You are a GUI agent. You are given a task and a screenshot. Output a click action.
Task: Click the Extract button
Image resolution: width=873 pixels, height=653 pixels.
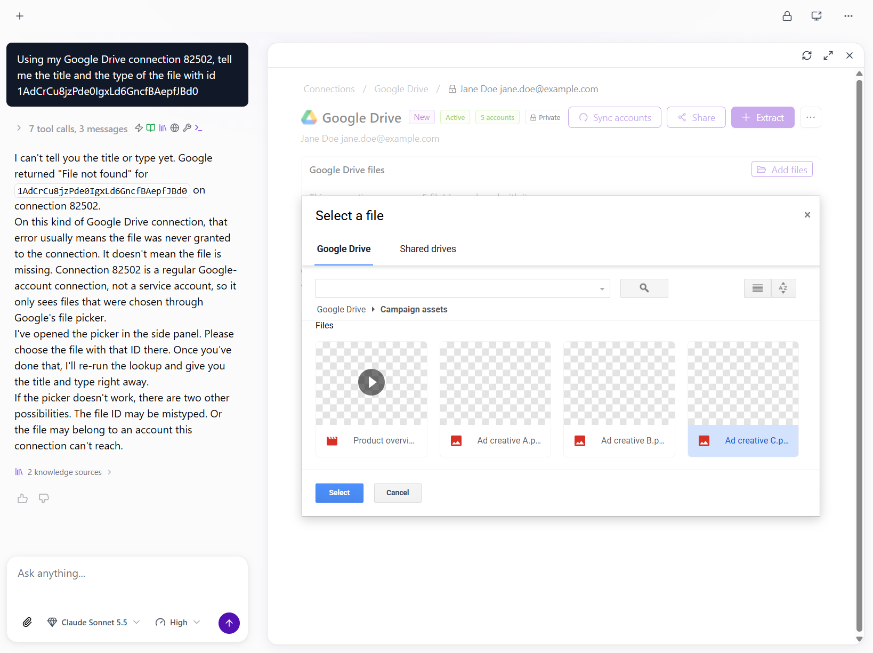click(763, 117)
